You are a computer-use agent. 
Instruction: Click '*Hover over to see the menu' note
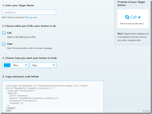132,24
